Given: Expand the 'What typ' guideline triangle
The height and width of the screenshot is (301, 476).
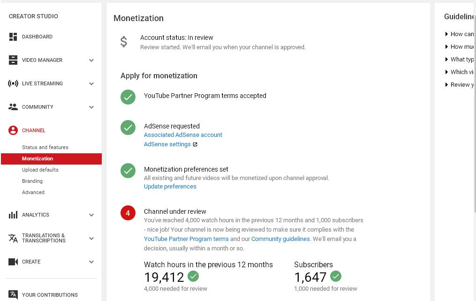Looking at the screenshot, I should pyautogui.click(x=446, y=59).
